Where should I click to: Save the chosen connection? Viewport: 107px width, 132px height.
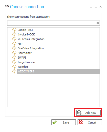(63, 122)
